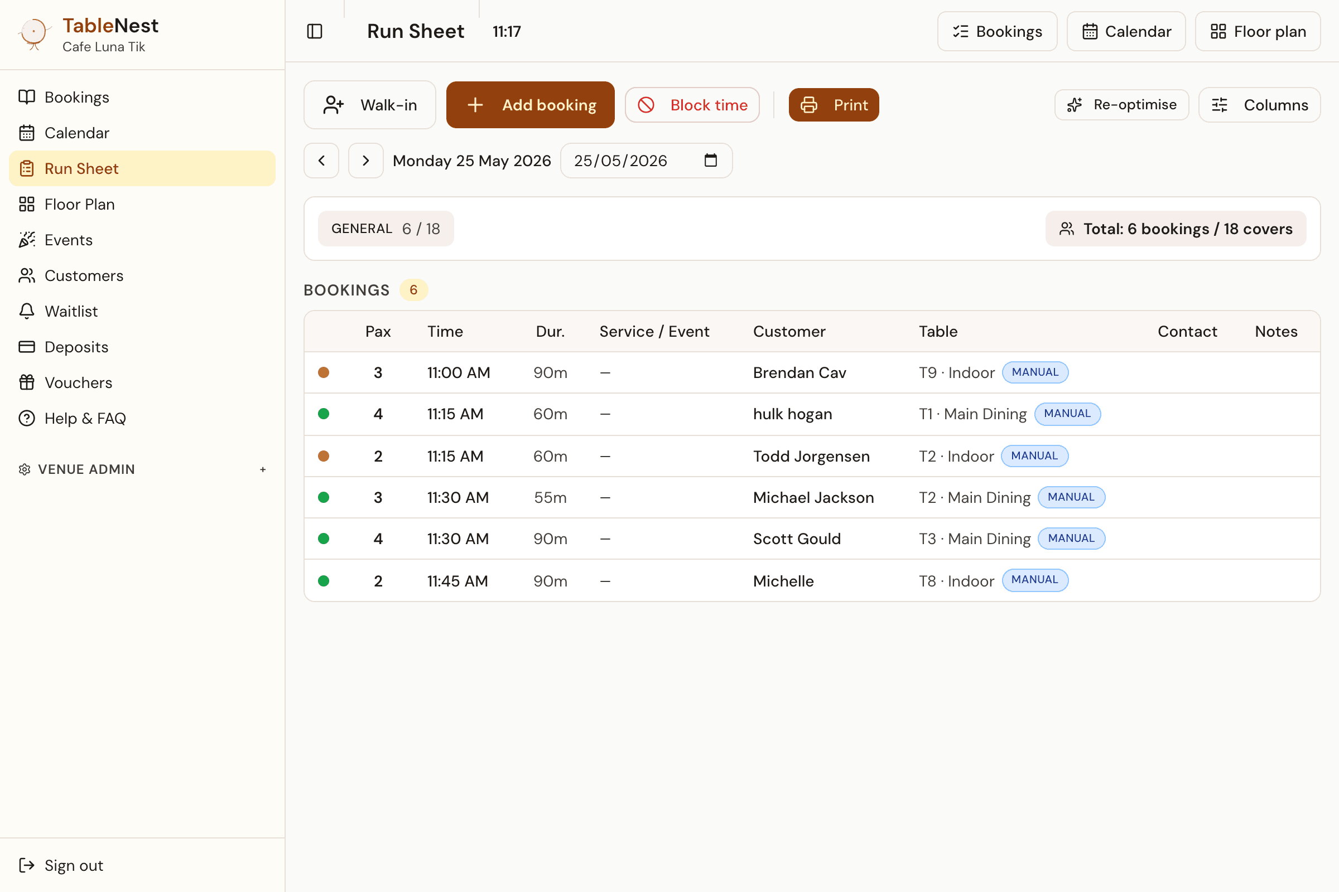This screenshot has width=1339, height=892.
Task: Click Scott Gould's green status dot
Action: point(324,539)
